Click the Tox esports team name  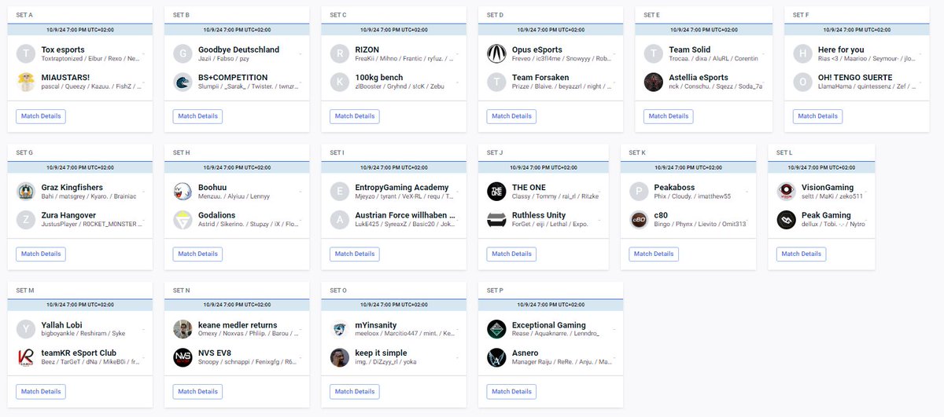[x=63, y=49]
